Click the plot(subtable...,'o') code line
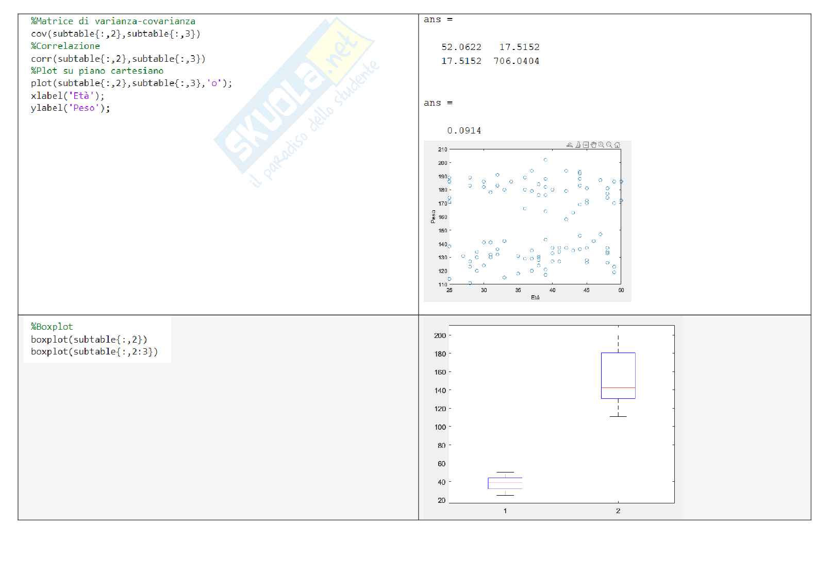Screen dimensions: 814x575 tap(131, 83)
